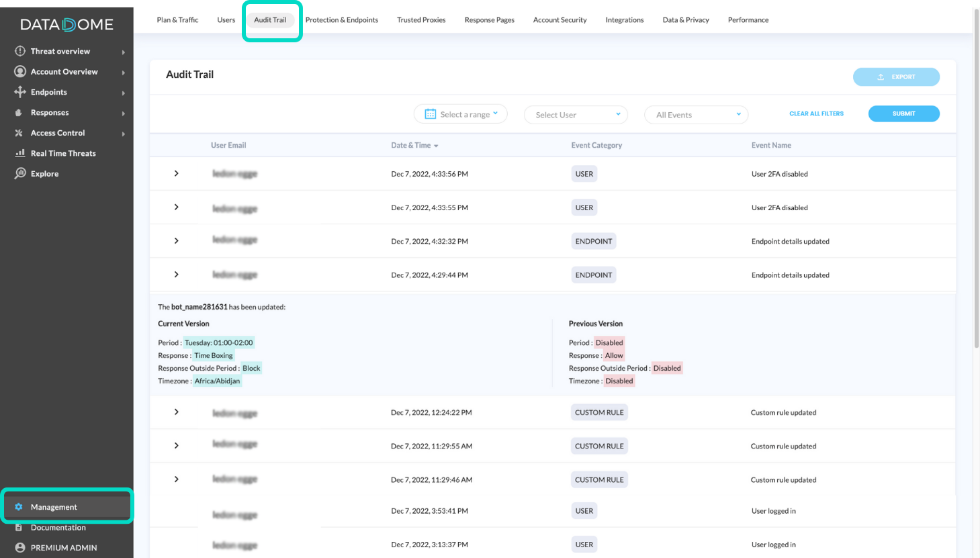Open Access Control via its wrench icon
The height and width of the screenshot is (558, 980).
pyautogui.click(x=19, y=132)
